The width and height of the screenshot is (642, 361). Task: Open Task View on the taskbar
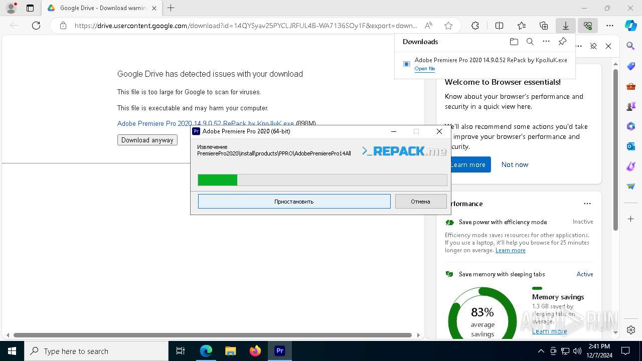pos(181,351)
